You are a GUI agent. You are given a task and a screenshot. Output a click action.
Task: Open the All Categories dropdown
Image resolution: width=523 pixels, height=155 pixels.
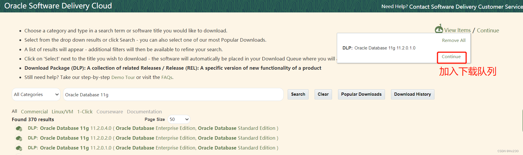click(36, 95)
